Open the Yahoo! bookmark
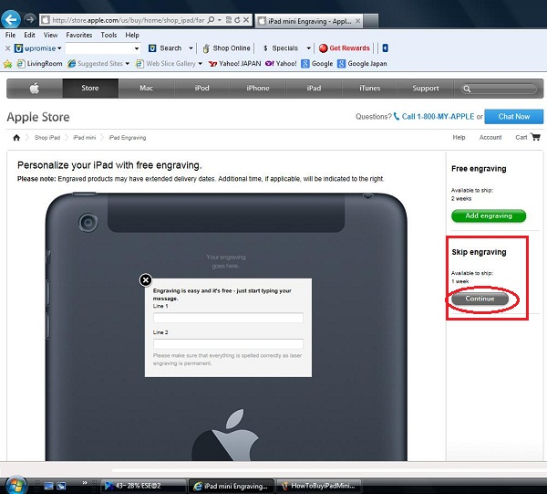 coord(281,64)
